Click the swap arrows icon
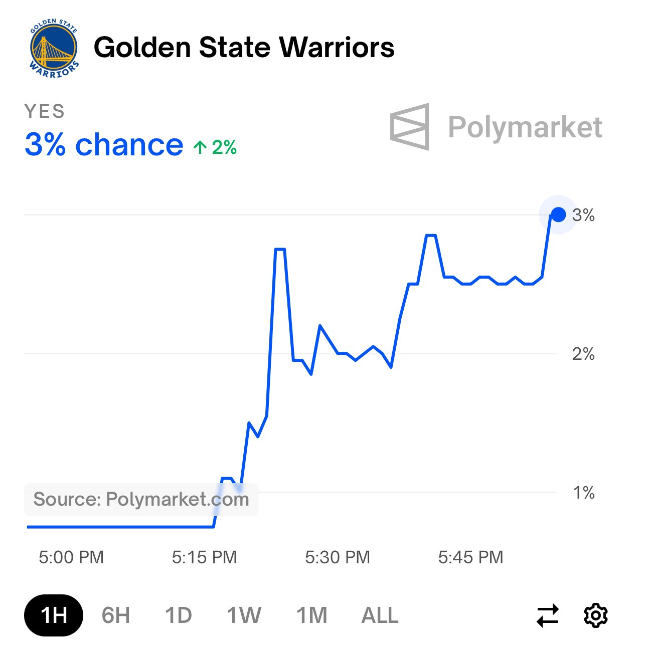This screenshot has height=646, width=647. tap(547, 615)
